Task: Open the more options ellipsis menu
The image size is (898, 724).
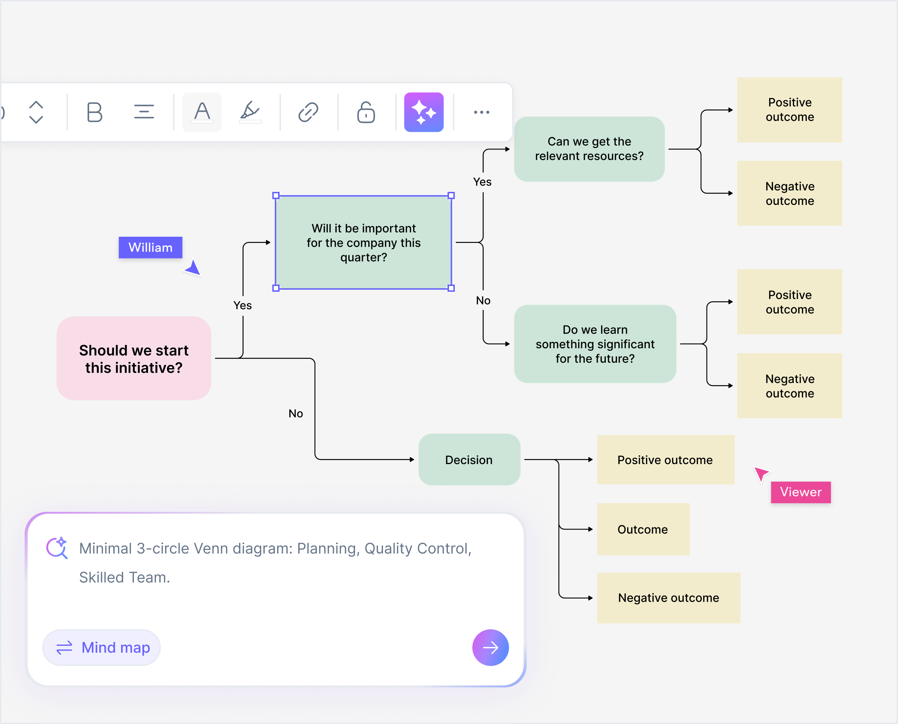Action: (481, 112)
